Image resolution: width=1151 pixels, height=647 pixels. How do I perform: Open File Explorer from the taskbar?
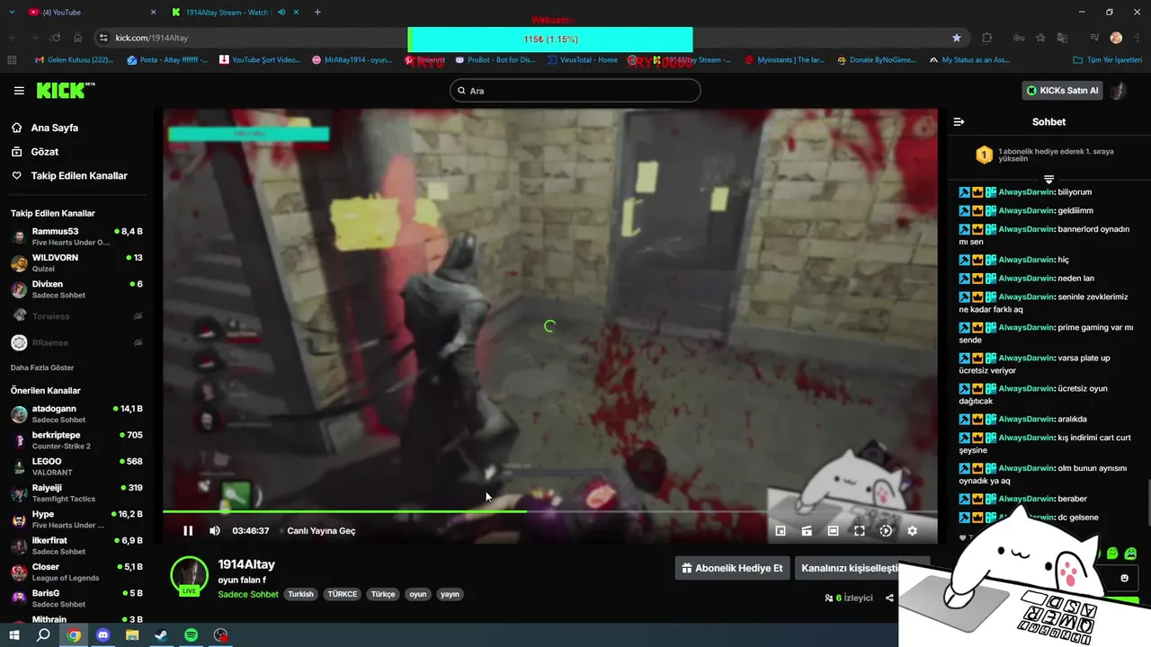(132, 635)
